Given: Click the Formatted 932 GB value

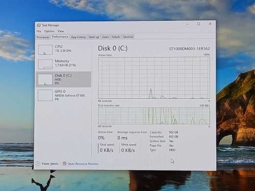Looking at the screenshot, I should coord(173,137).
